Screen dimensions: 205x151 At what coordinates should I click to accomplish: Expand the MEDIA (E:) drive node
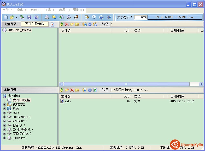click(5, 121)
